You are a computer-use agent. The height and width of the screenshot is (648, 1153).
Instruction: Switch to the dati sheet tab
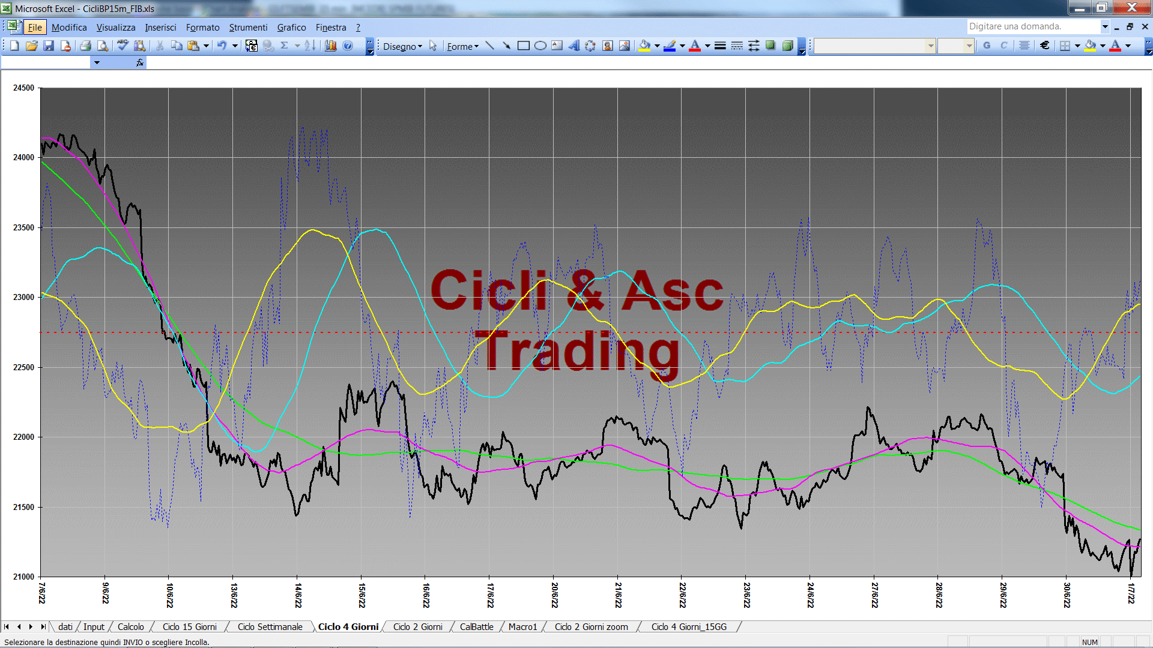click(65, 626)
